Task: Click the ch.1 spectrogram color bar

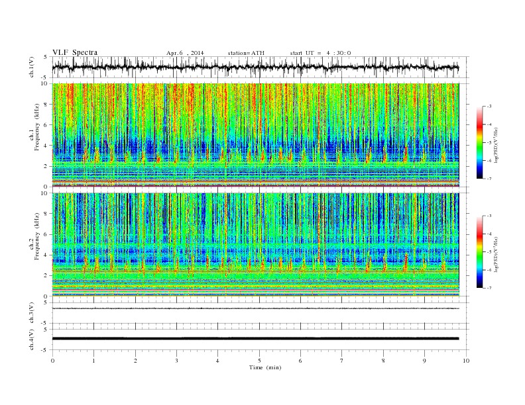Action: [479, 143]
